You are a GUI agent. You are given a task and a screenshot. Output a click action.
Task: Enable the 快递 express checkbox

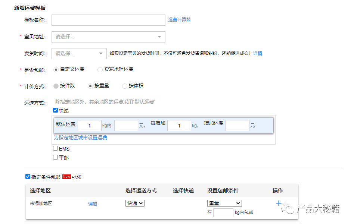(56, 110)
